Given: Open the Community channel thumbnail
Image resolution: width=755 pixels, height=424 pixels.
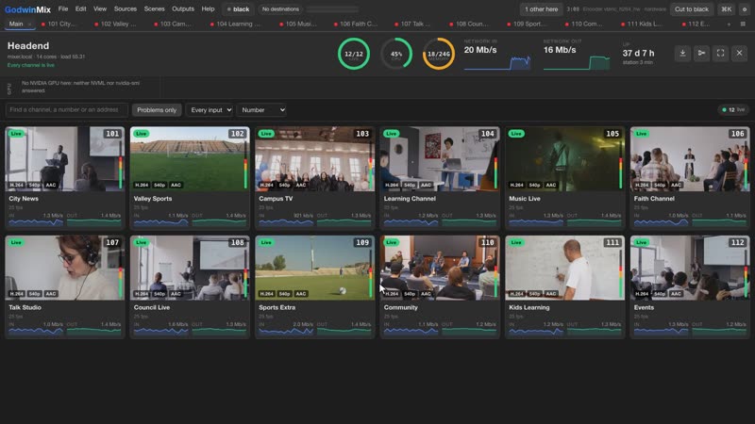Looking at the screenshot, I should coord(440,268).
